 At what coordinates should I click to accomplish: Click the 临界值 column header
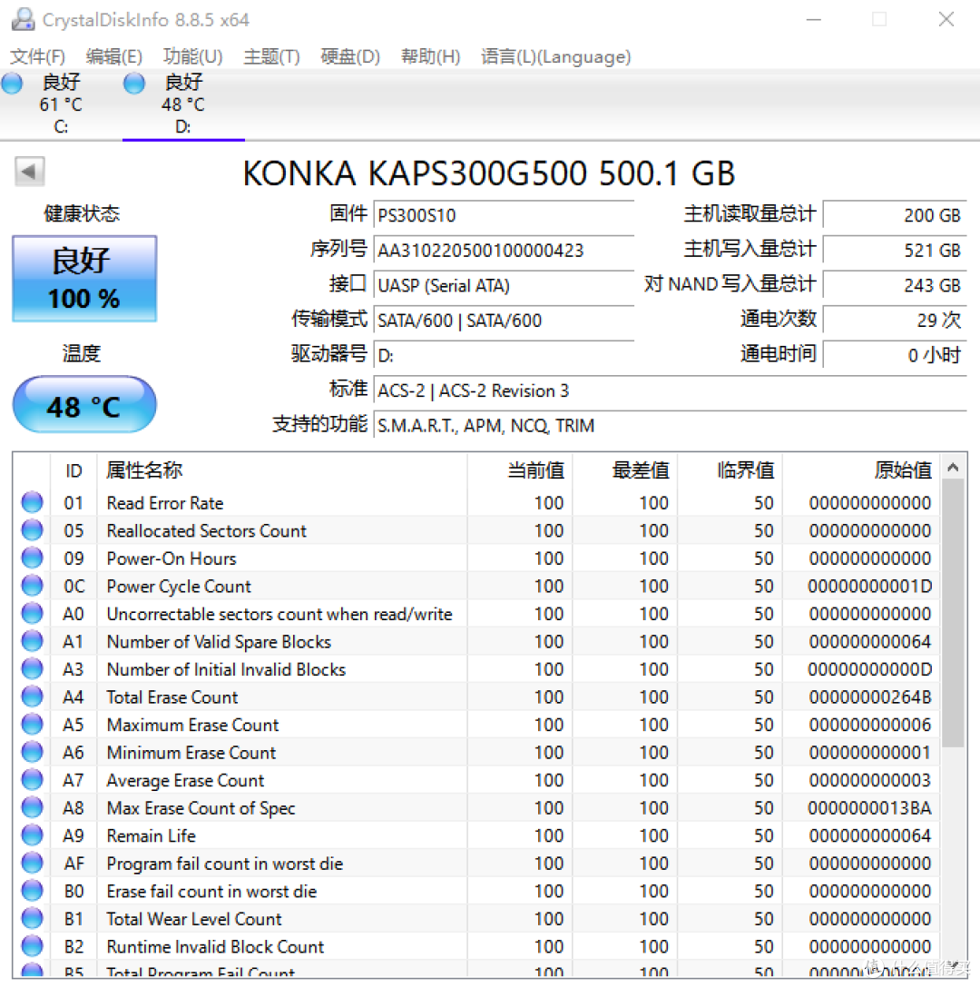pyautogui.click(x=730, y=470)
